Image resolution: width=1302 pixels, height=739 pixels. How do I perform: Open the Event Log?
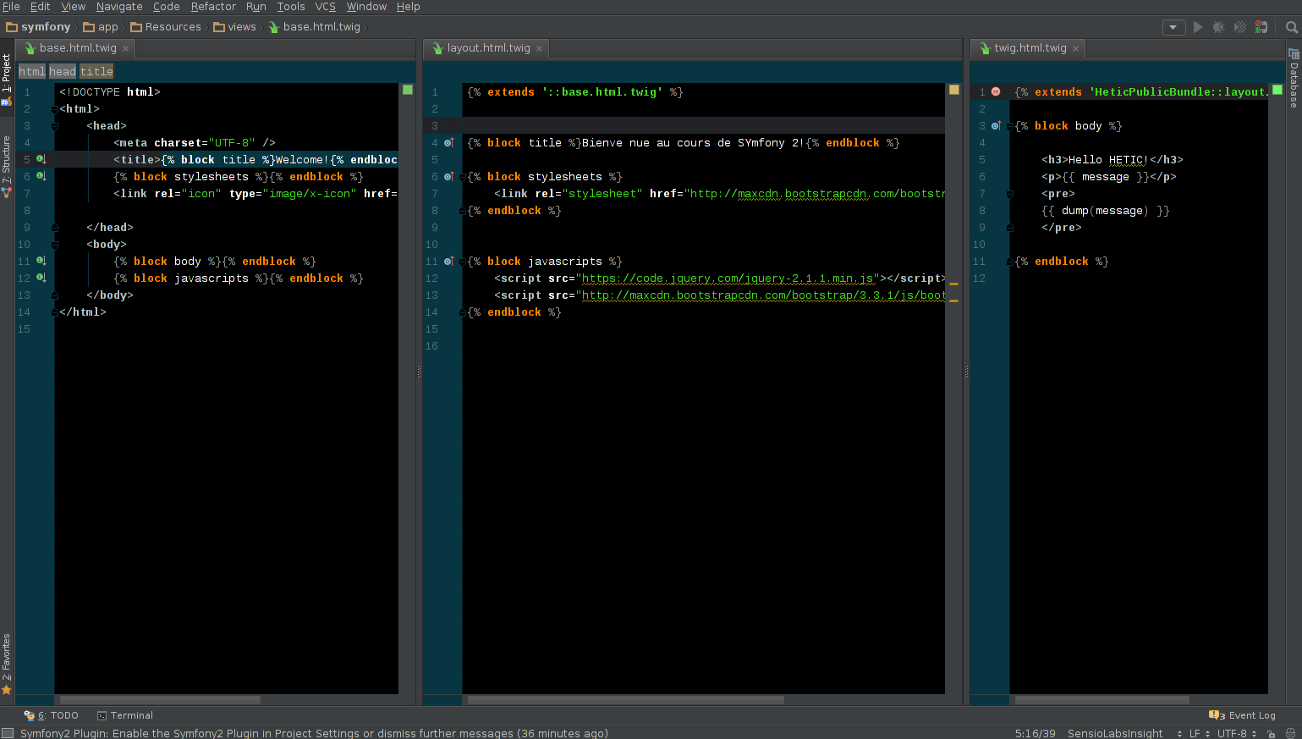click(x=1243, y=715)
